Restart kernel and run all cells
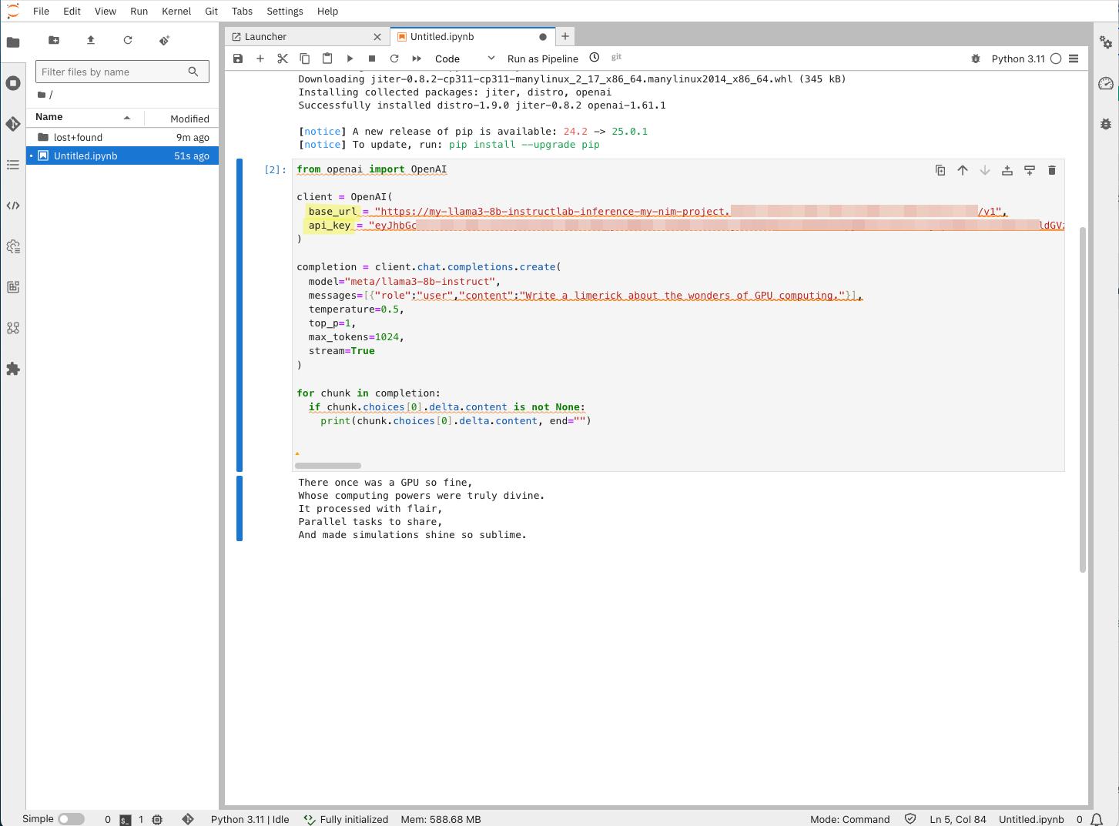 (x=417, y=59)
